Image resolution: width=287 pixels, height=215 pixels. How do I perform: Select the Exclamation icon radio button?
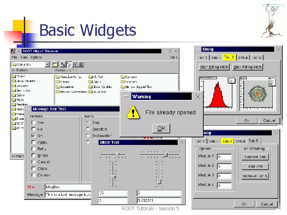point(88,135)
